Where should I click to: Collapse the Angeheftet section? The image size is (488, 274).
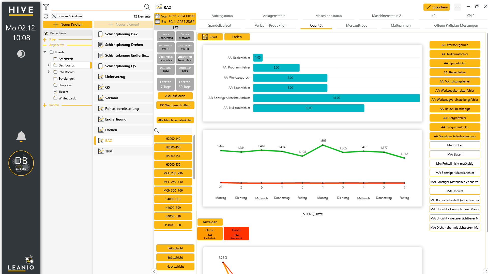(x=45, y=45)
